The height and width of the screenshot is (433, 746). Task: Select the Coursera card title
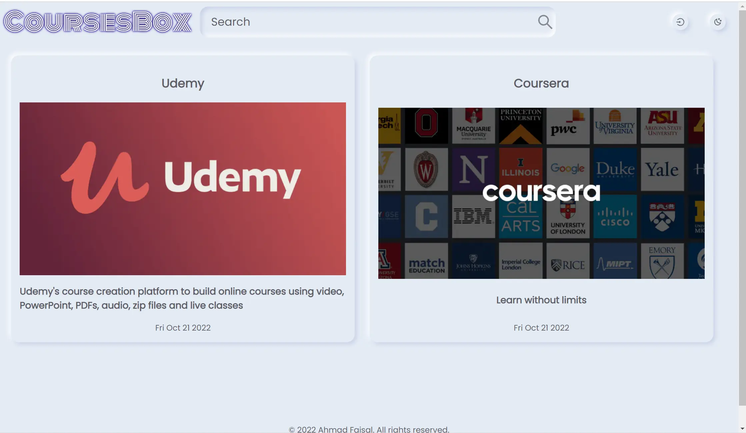541,83
